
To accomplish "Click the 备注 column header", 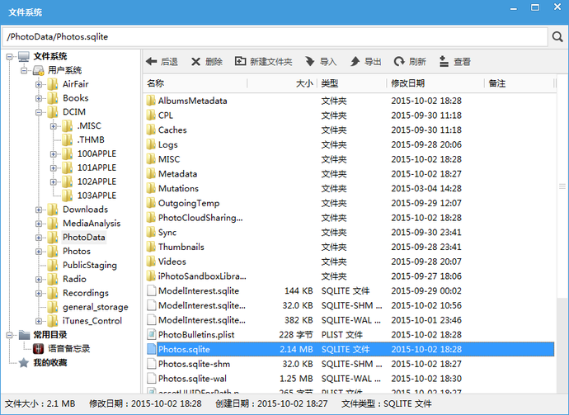I will [520, 83].
